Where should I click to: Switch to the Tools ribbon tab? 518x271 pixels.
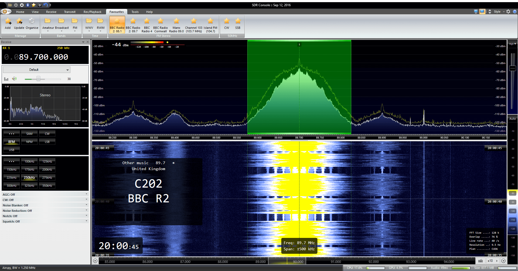click(x=135, y=12)
